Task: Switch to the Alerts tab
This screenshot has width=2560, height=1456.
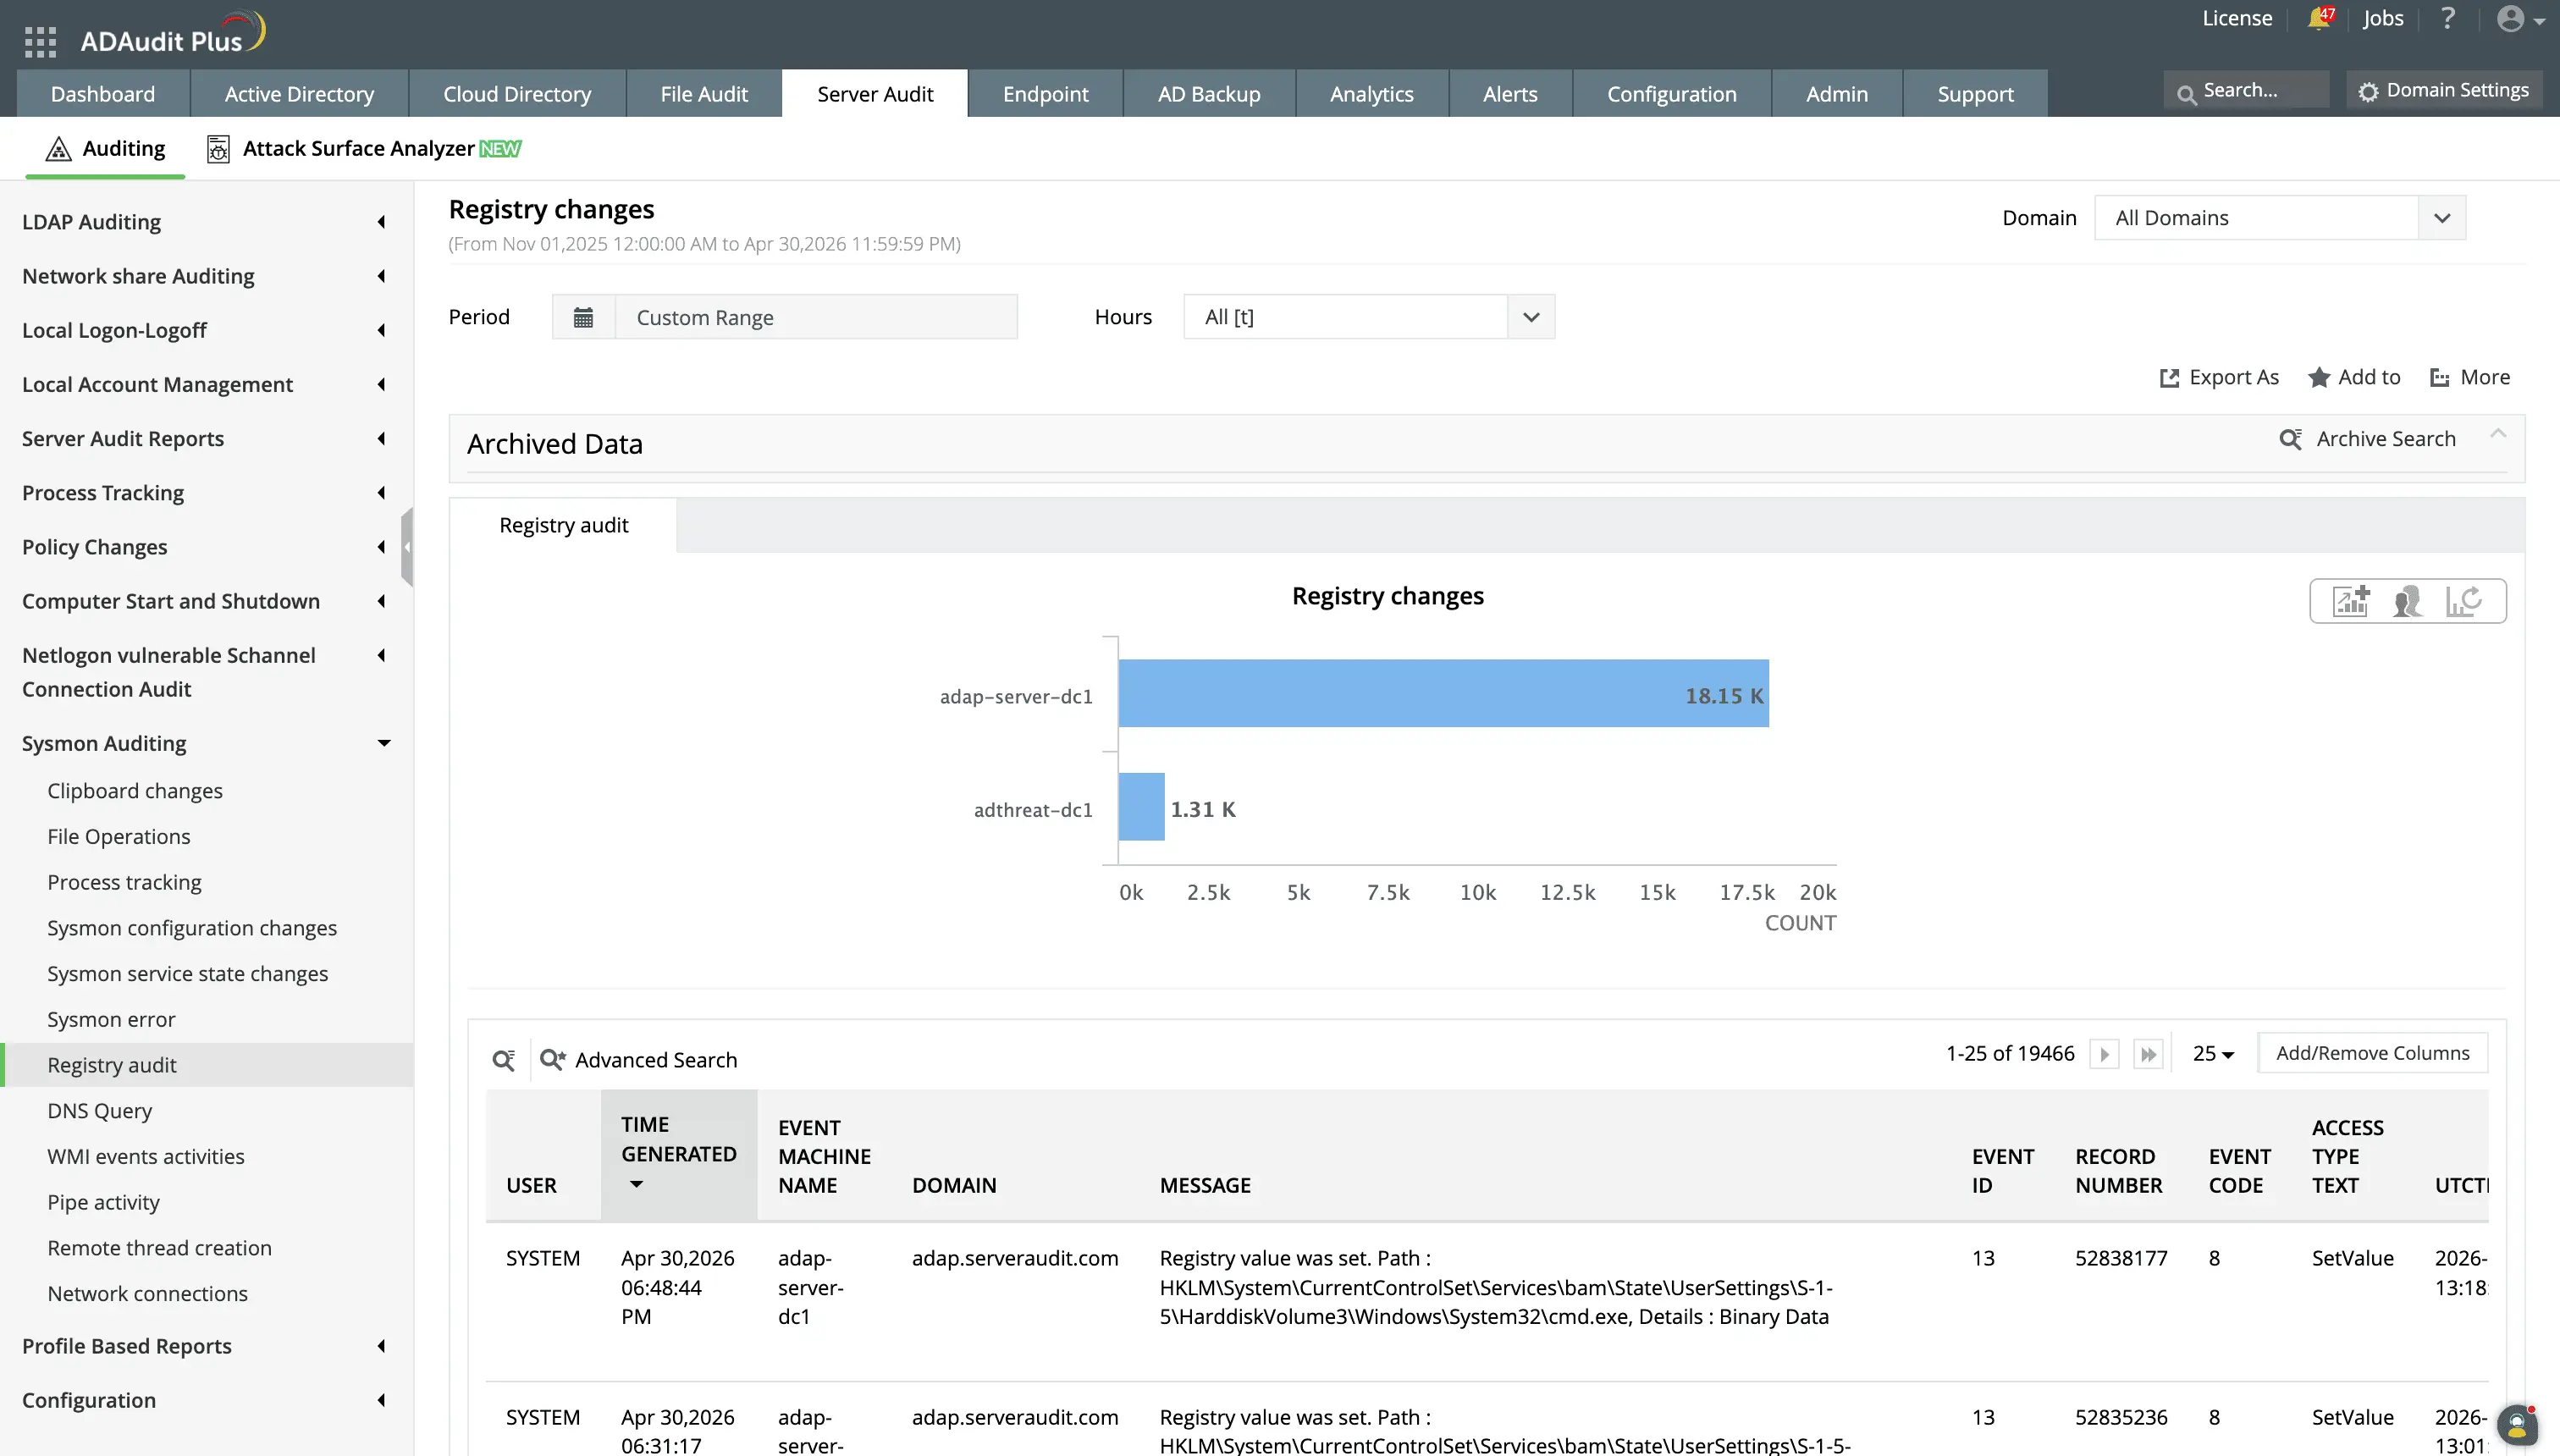Action: coord(1510,94)
